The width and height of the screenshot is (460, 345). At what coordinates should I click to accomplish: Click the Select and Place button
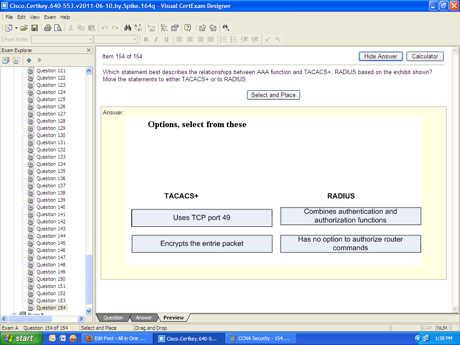(x=274, y=95)
